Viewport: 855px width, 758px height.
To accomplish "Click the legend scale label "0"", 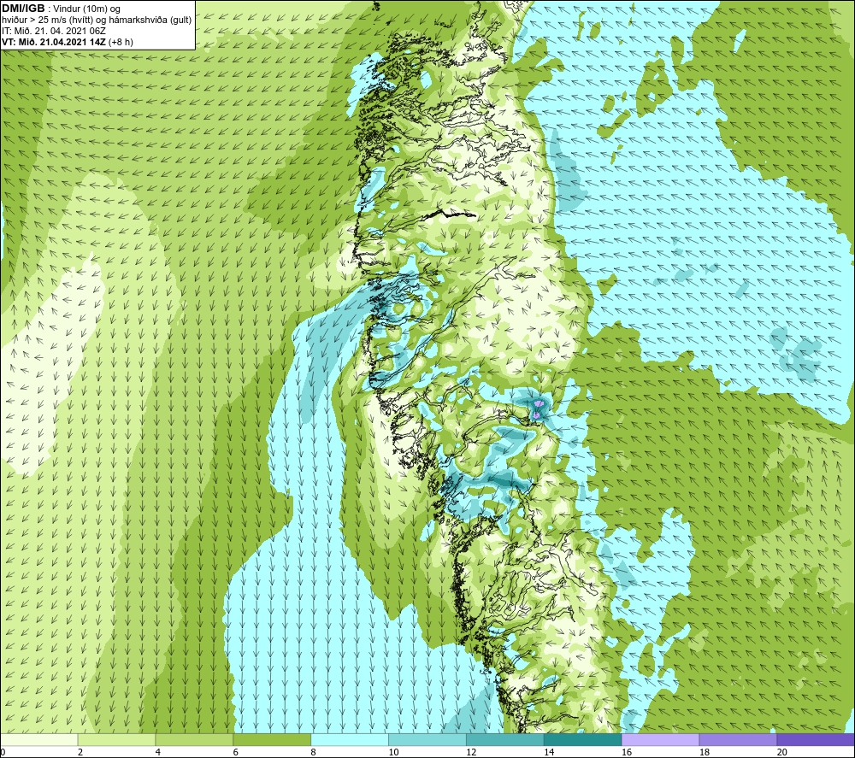I will coord(3,752).
